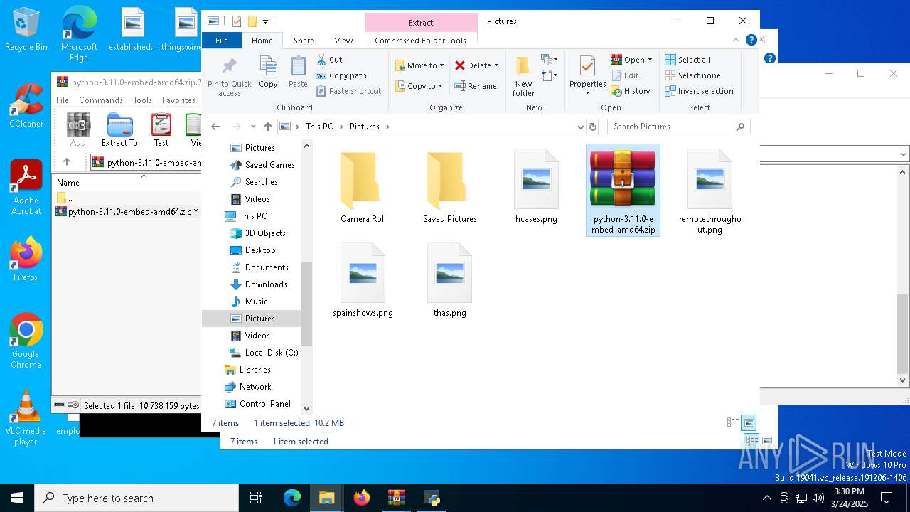Click Cut in the Clipboard group
The height and width of the screenshot is (512, 910).
329,60
